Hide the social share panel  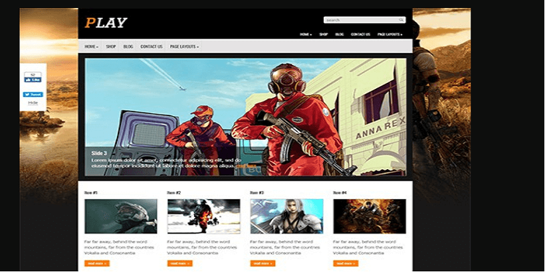tap(33, 103)
